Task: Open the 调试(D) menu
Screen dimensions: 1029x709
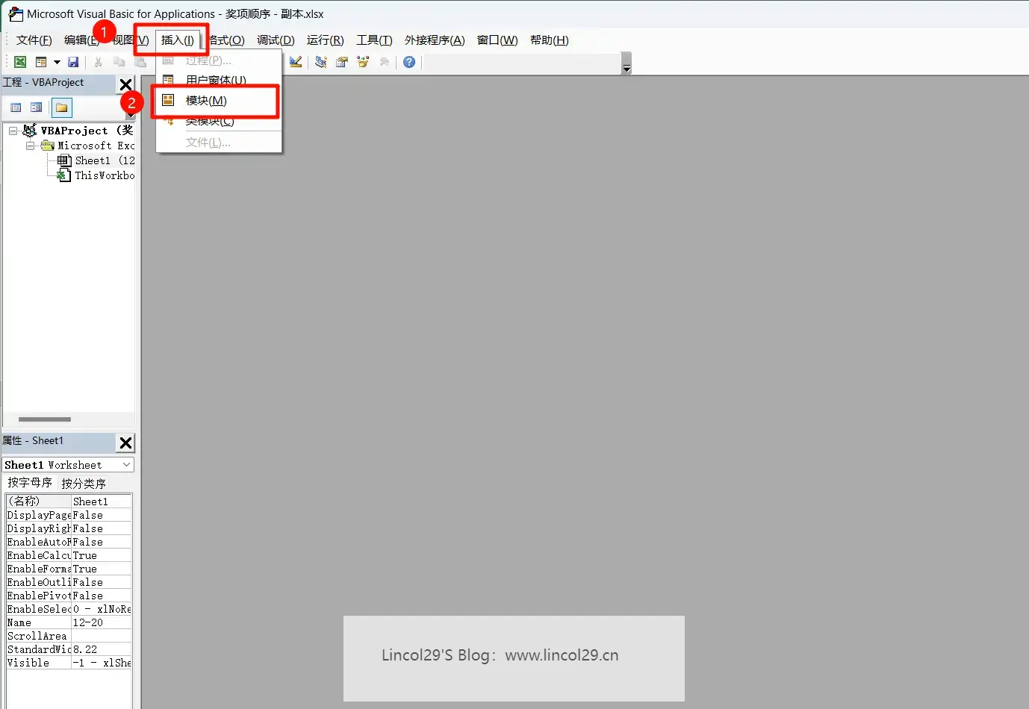Action: pyautogui.click(x=276, y=40)
